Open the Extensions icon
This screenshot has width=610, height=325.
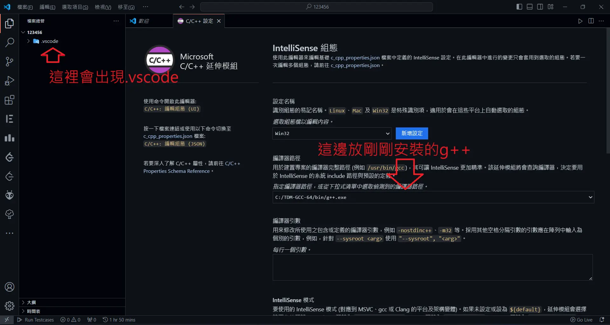click(x=9, y=99)
